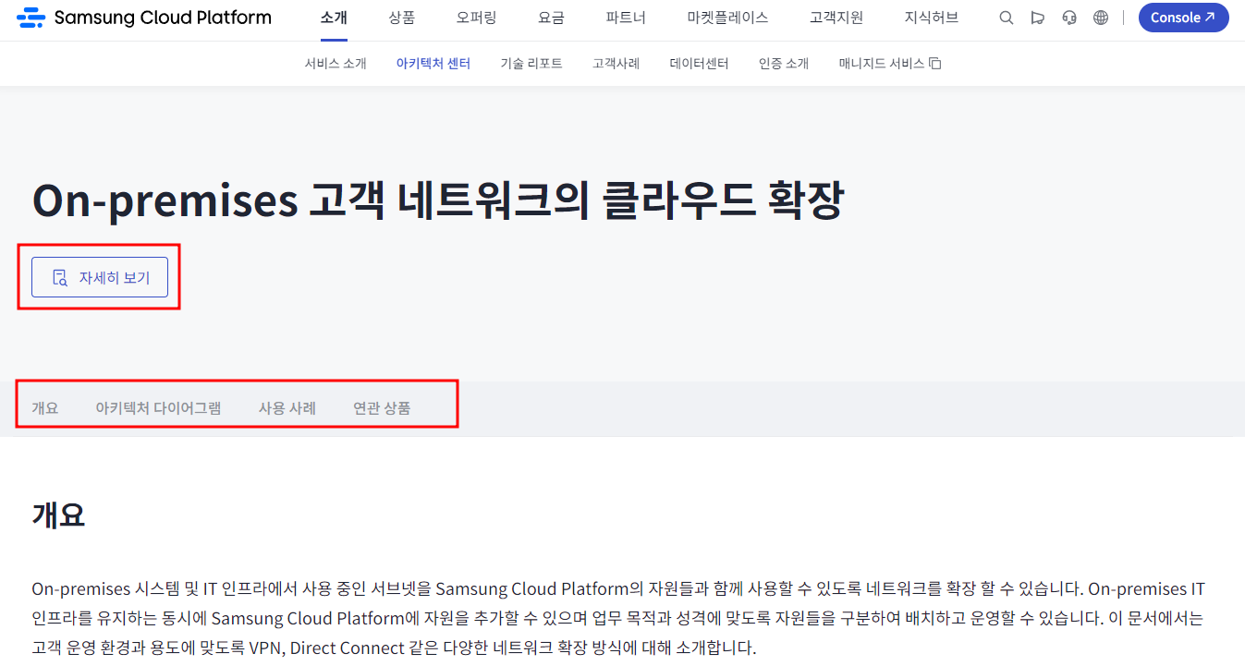Open the 요금 top menu

click(551, 18)
